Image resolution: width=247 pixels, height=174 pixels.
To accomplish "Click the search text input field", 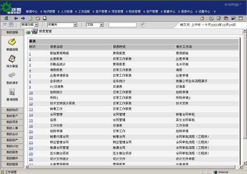I will click(123, 25).
